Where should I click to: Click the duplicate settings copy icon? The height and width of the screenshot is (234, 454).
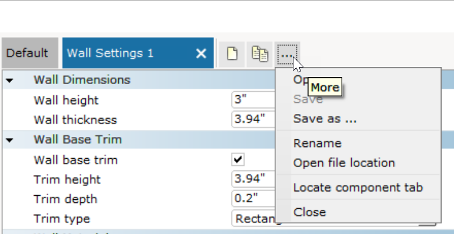(x=259, y=54)
